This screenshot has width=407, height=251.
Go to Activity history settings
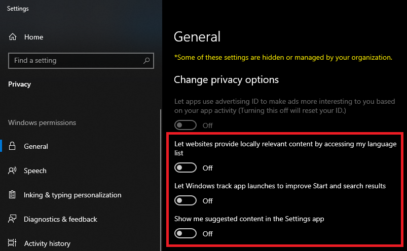tap(47, 243)
